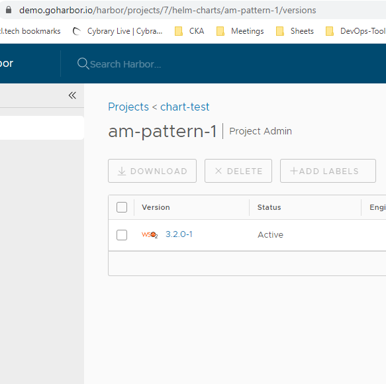386x384 pixels.
Task: Tick the checkbox for version 3.2.0-1
Action: [122, 235]
